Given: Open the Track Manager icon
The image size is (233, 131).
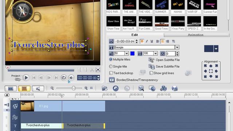Looking at the screenshot, I should coord(163,88).
